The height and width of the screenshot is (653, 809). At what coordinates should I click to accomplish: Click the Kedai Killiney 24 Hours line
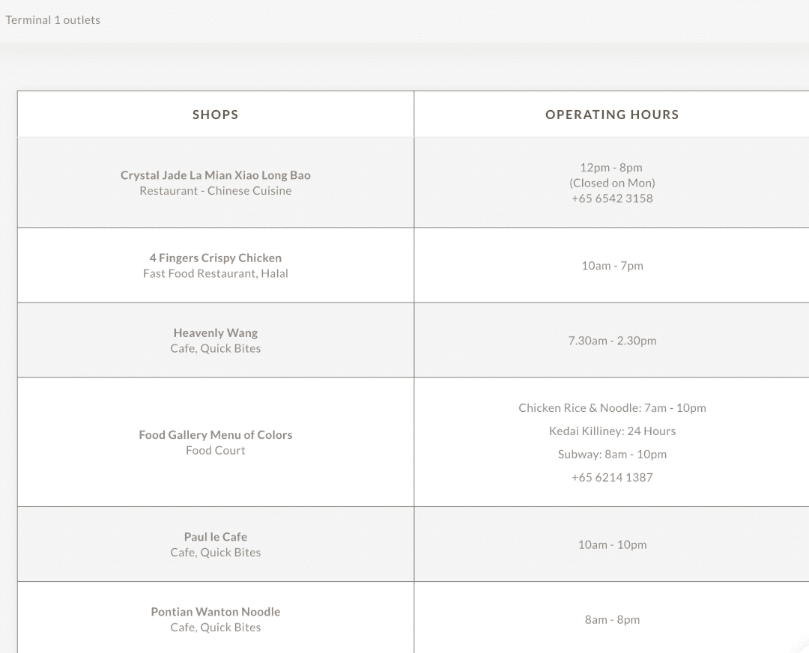point(612,431)
